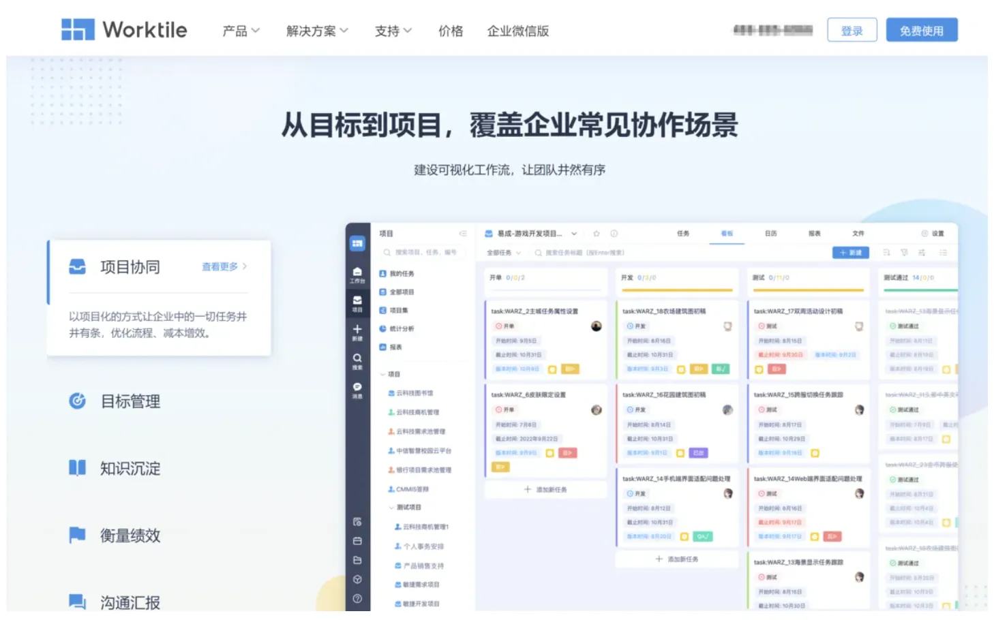The image size is (994, 620).
Task: Switch to the 文件 view tab
Action: coord(858,233)
